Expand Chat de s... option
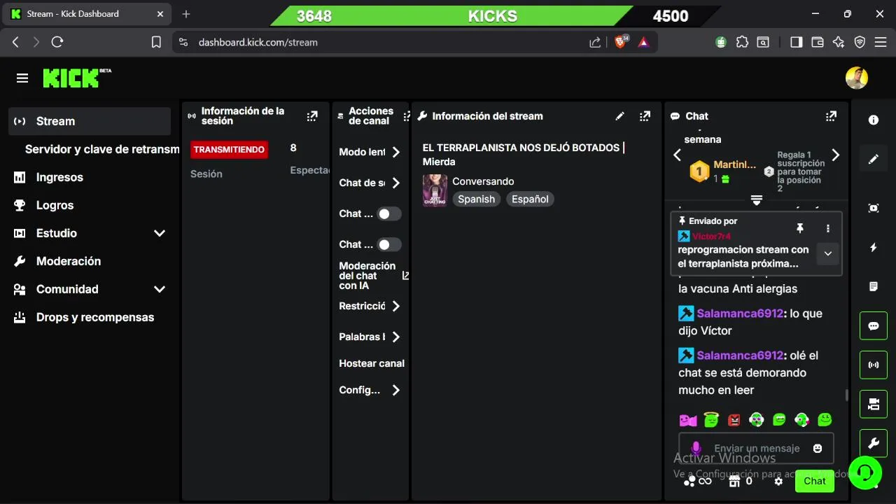The height and width of the screenshot is (504, 896). click(370, 183)
